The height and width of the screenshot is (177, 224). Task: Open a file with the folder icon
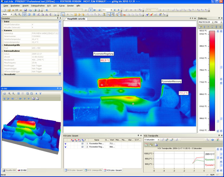[9, 10]
